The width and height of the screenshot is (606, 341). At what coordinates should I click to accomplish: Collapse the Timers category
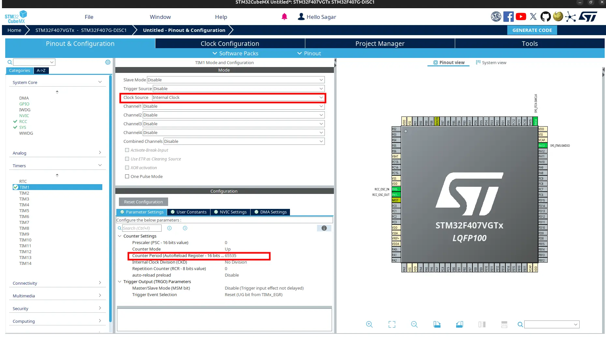click(57, 166)
